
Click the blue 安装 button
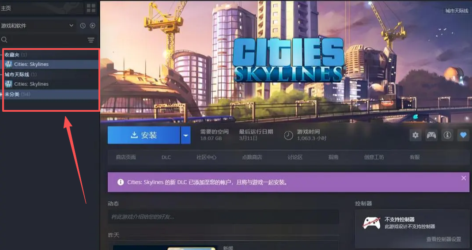click(x=144, y=135)
